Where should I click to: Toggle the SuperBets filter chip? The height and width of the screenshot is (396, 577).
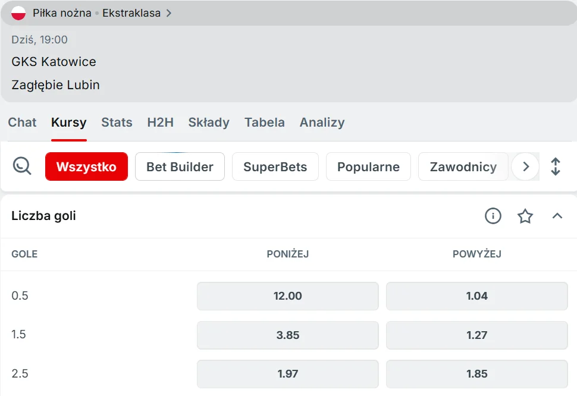[x=275, y=166]
